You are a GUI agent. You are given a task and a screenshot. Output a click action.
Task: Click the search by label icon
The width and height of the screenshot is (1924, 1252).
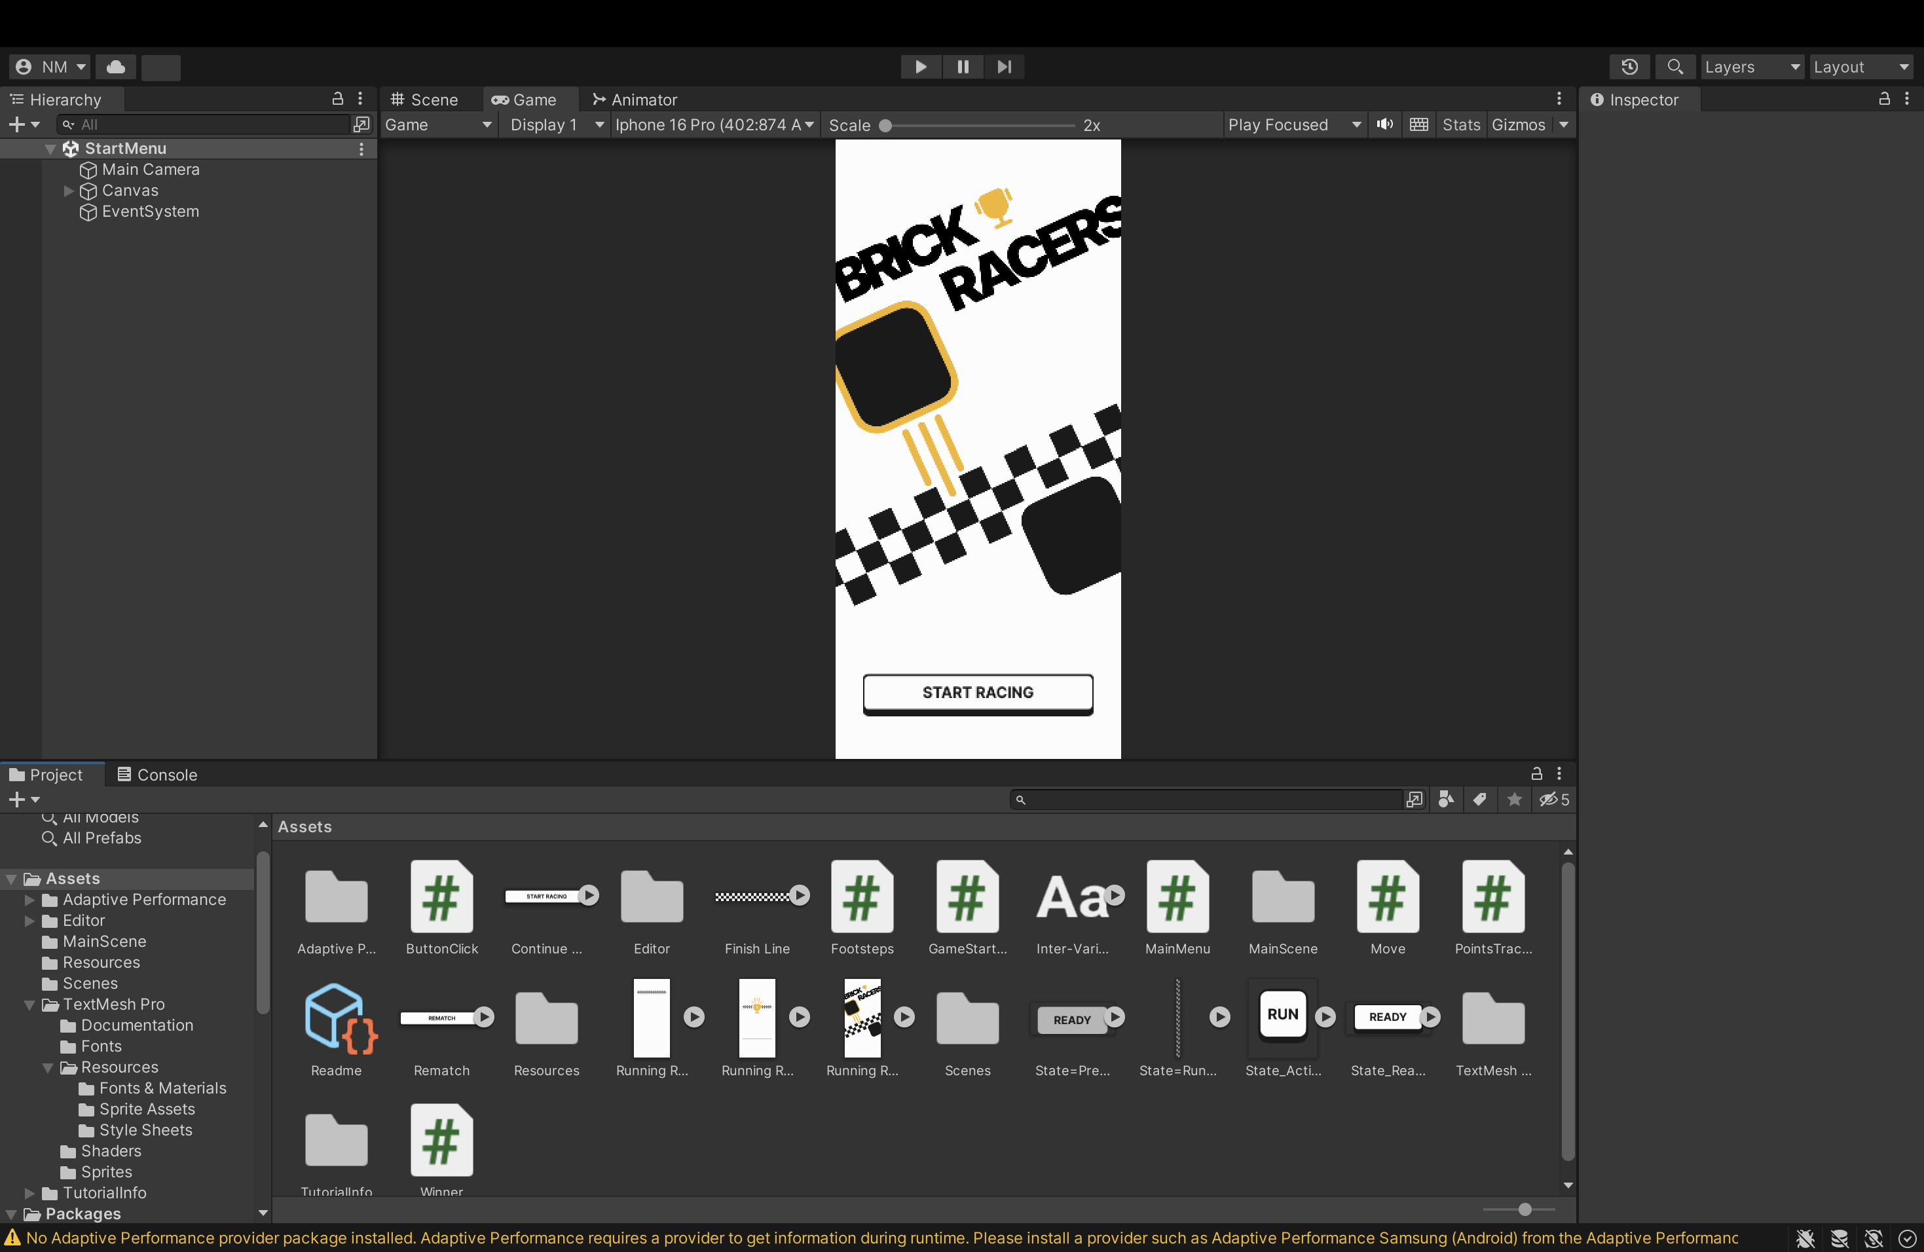(x=1479, y=800)
